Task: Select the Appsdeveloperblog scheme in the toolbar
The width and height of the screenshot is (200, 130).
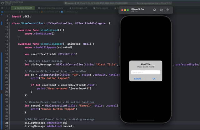Action: tap(70, 3)
